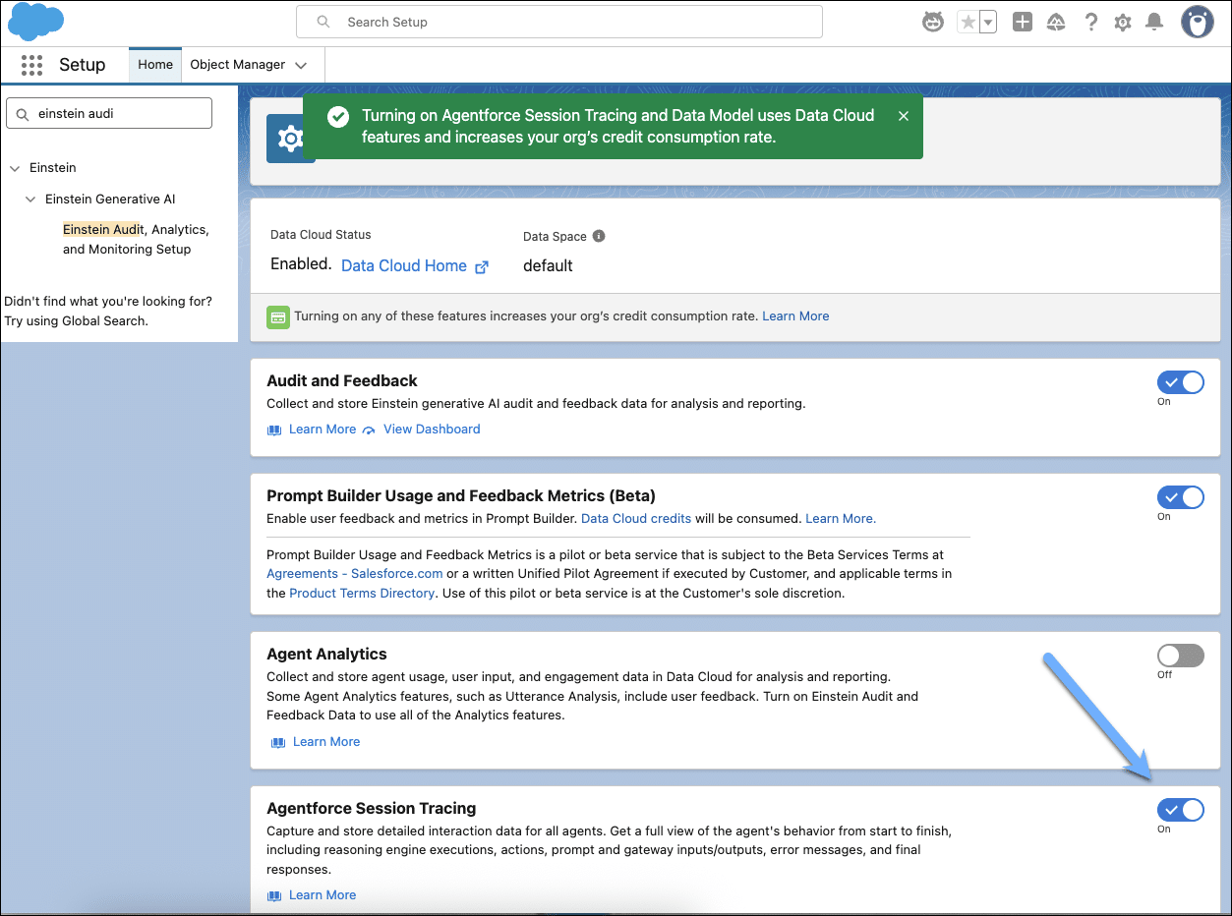
Task: Click Learn More in credit consumption notice
Action: click(795, 316)
